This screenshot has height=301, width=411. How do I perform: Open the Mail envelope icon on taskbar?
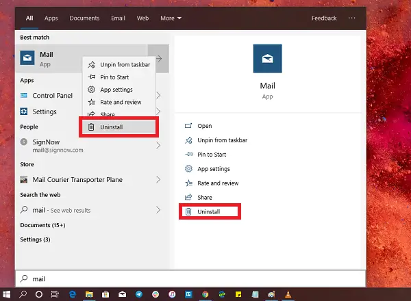[x=122, y=294]
